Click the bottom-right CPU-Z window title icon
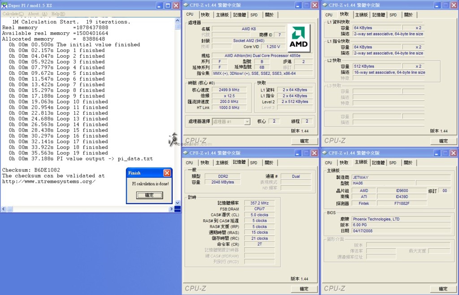Viewport: 459px width, 295px height. click(x=325, y=153)
